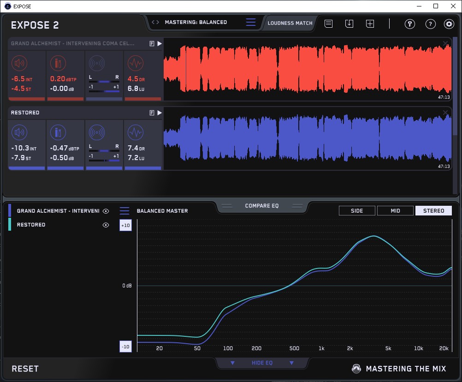Image resolution: width=462 pixels, height=382 pixels.
Task: Click the Reset button
Action: pyautogui.click(x=25, y=369)
